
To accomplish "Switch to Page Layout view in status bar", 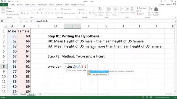I will point(147,97).
